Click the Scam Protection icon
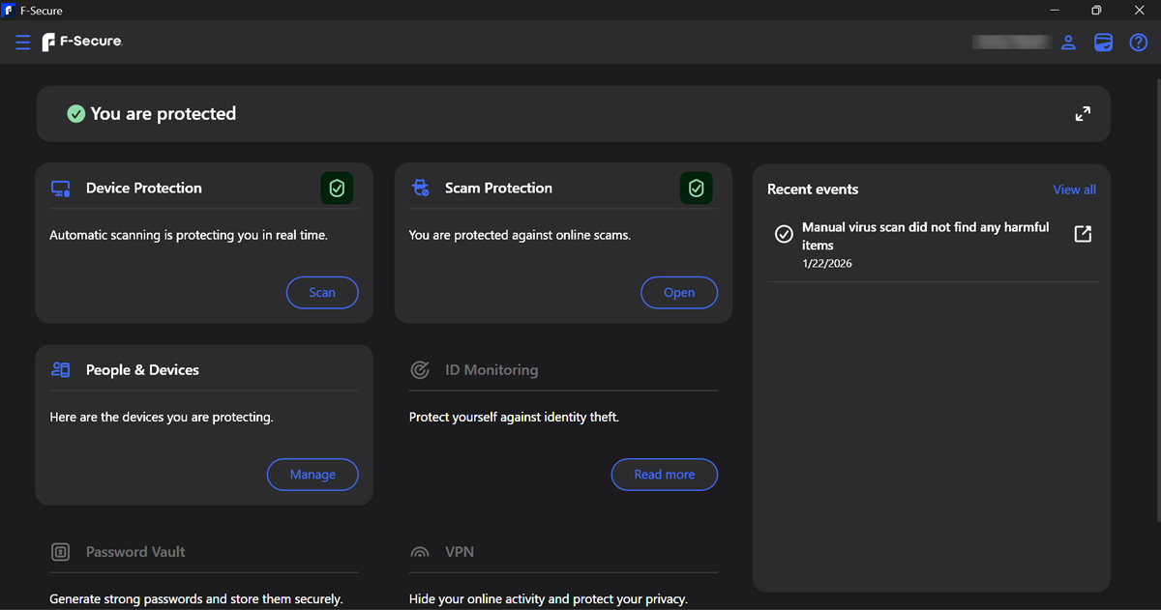Screen dimensions: 1161x610 pyautogui.click(x=420, y=189)
